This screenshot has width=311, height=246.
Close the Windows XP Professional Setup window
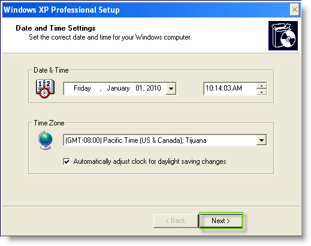pyautogui.click(x=294, y=10)
